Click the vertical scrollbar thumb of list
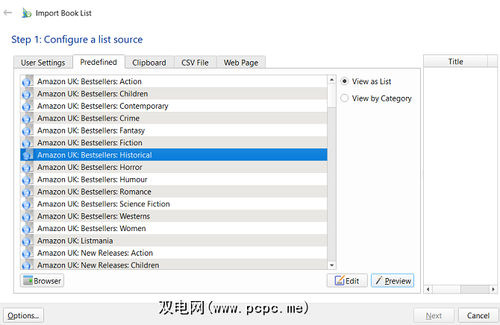Screen dimensions: 500x325 (x=331, y=95)
